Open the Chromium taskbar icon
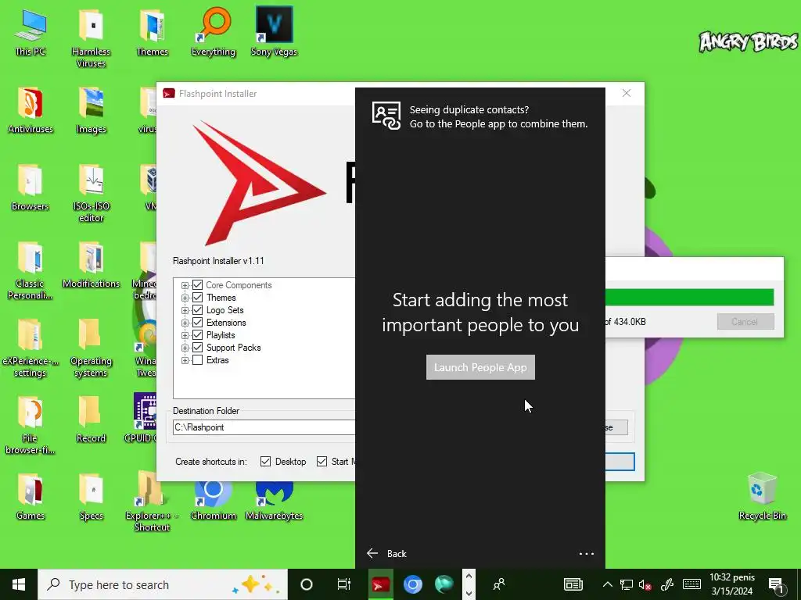The height and width of the screenshot is (600, 801). tap(413, 584)
